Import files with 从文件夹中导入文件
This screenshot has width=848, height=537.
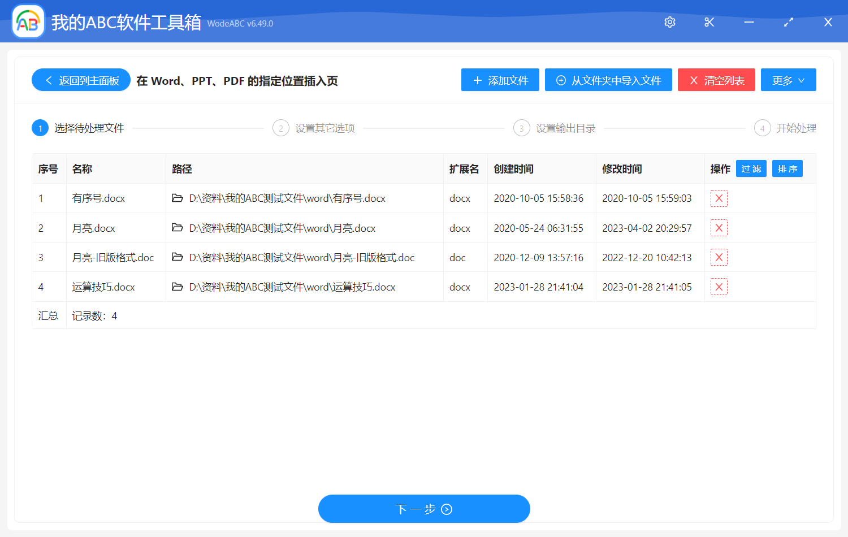tap(608, 80)
